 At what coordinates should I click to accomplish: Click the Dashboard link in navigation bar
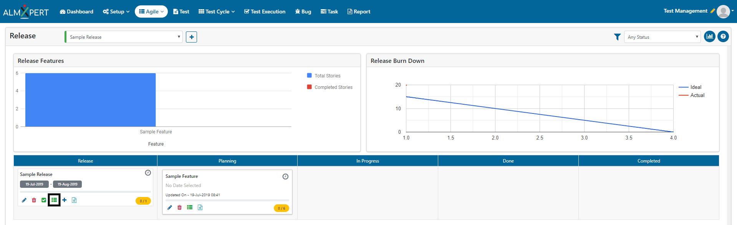(x=76, y=11)
